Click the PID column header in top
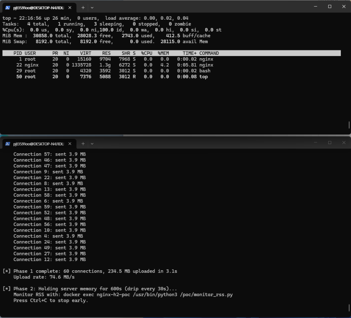The height and width of the screenshot is (318, 351). point(18,53)
